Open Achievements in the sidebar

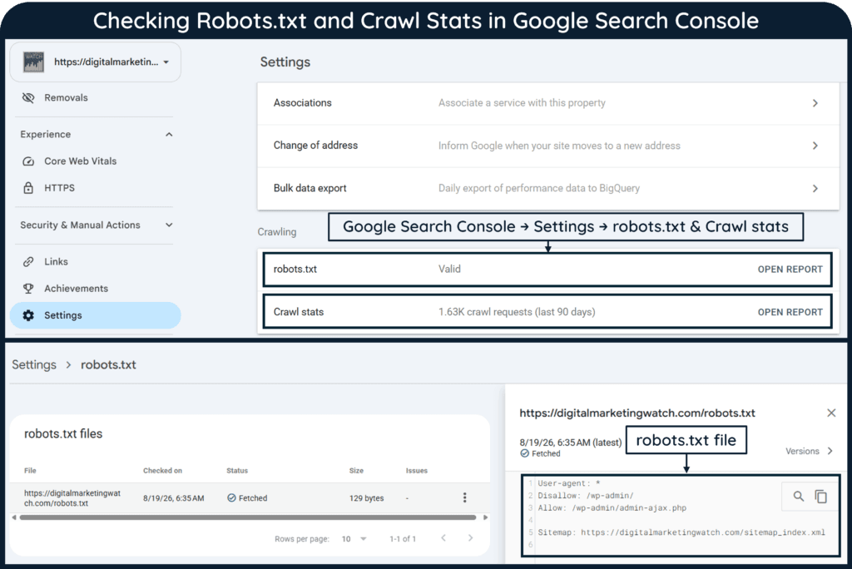point(76,289)
